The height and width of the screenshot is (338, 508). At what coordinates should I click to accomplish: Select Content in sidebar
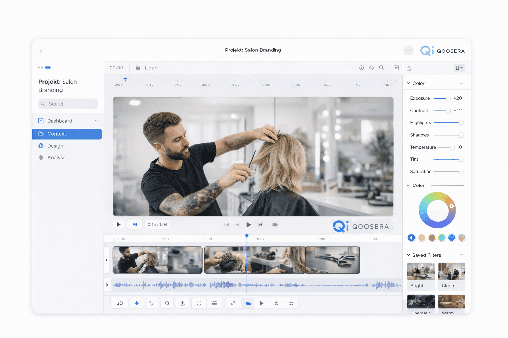click(x=67, y=134)
